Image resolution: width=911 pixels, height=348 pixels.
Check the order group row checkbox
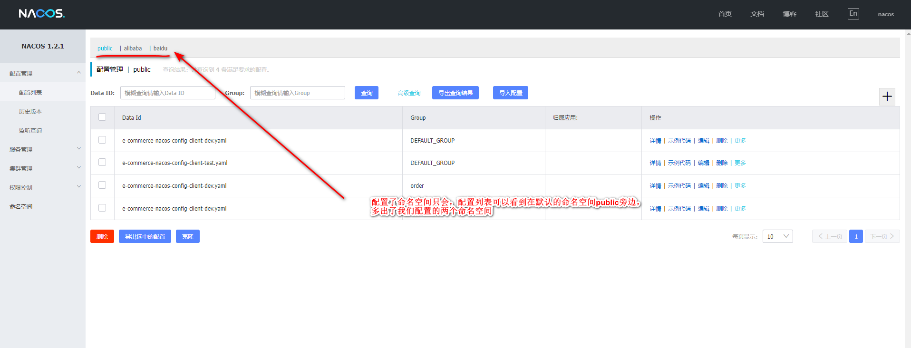tap(102, 185)
